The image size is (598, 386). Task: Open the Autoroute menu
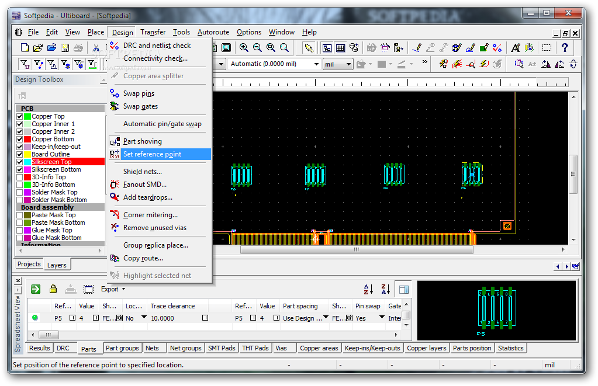(x=213, y=32)
